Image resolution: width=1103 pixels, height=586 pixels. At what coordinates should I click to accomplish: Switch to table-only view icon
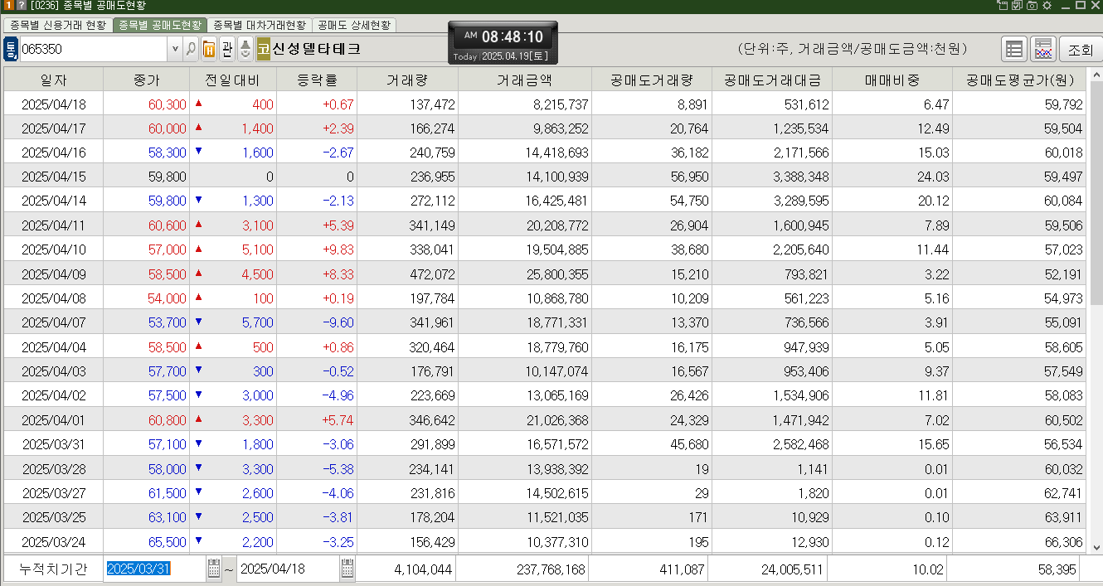(1013, 49)
